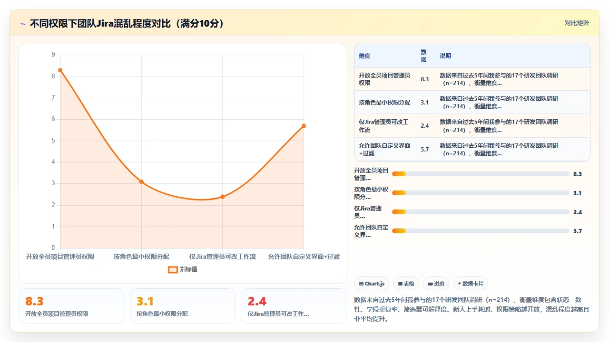Click the orange legend swatch box

pyautogui.click(x=173, y=269)
